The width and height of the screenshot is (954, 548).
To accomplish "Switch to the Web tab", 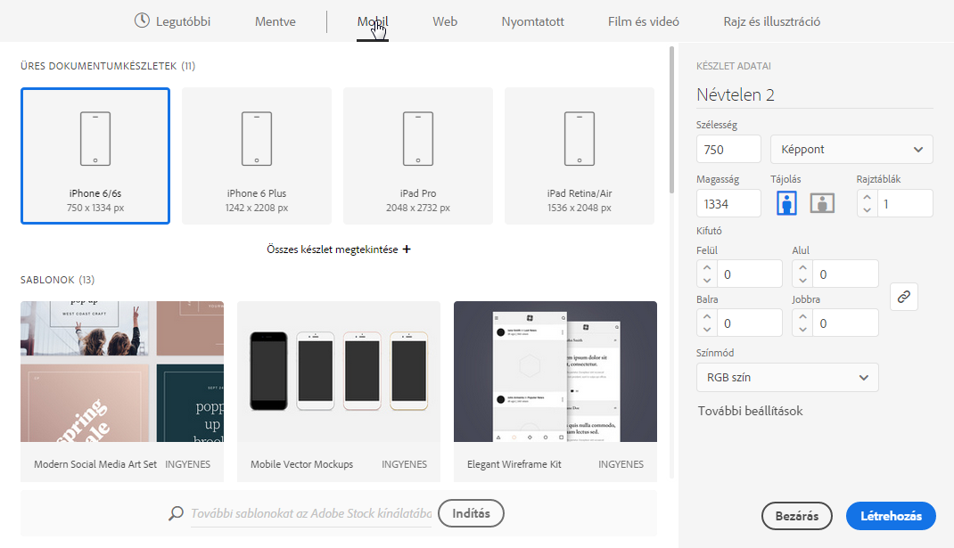I will (445, 21).
